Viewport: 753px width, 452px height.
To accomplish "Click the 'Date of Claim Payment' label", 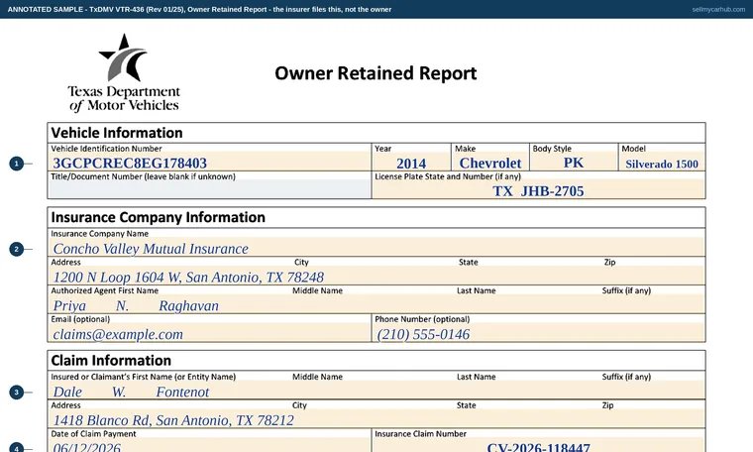I will pyautogui.click(x=93, y=434).
